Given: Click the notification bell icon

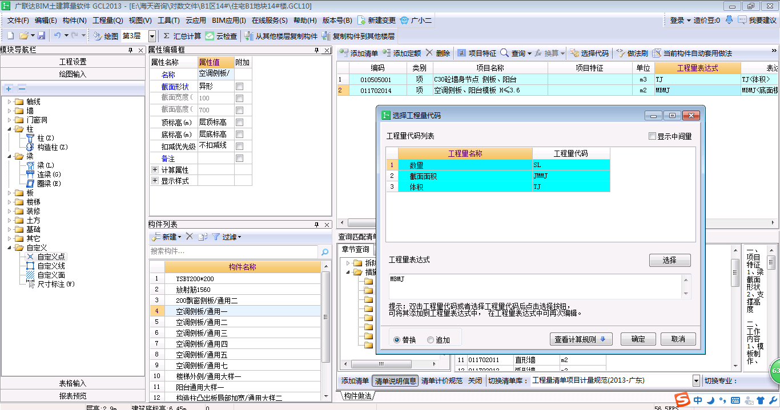Looking at the screenshot, I should click(729, 20).
